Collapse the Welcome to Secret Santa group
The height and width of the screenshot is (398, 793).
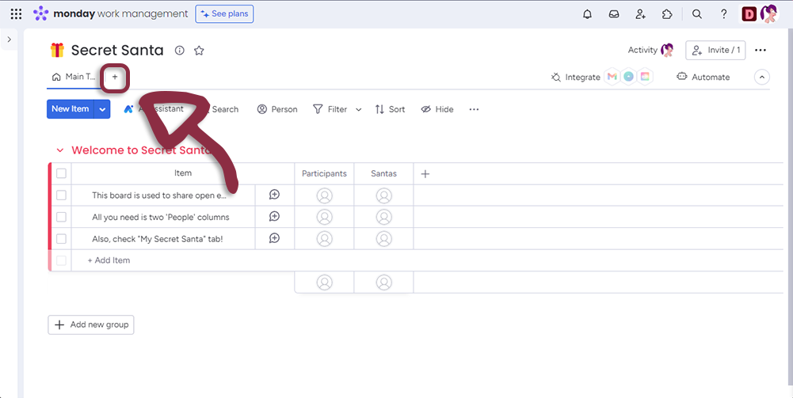coord(59,150)
